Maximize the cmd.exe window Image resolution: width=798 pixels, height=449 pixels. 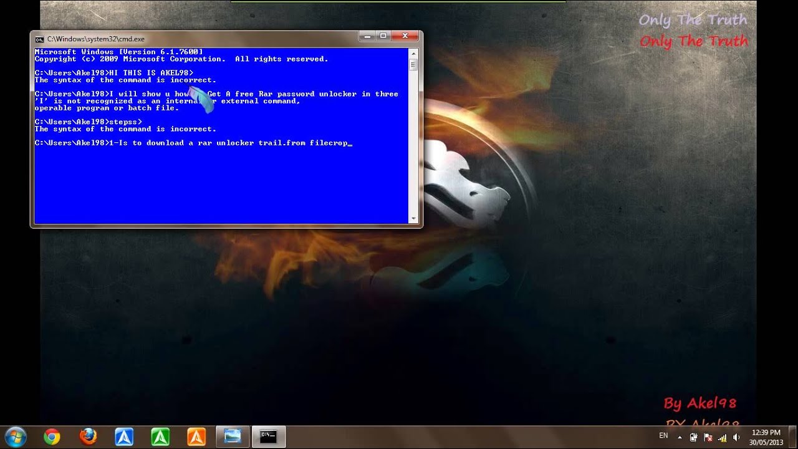[383, 36]
